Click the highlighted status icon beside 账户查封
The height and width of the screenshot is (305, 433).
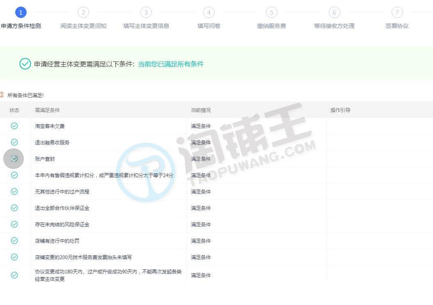pos(15,159)
